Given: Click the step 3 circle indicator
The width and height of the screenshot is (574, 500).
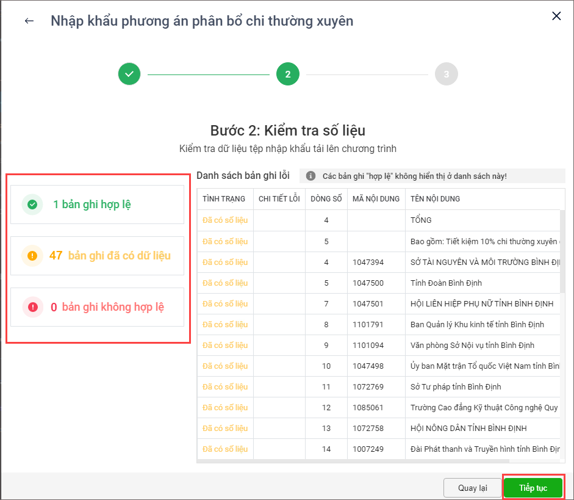Looking at the screenshot, I should (x=446, y=74).
